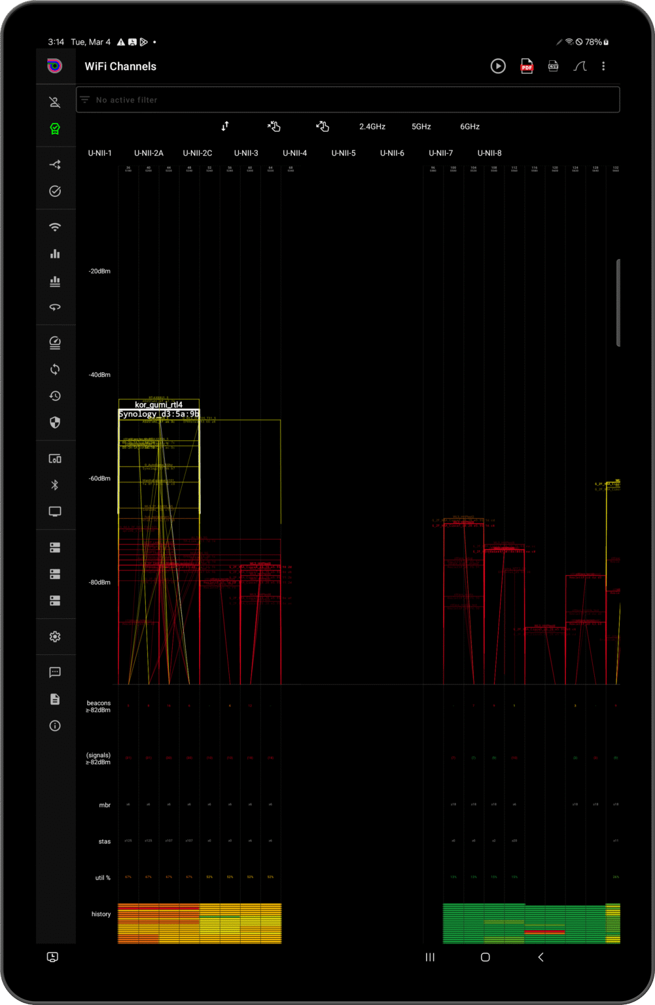Toggle the 5GHz band filter

pyautogui.click(x=421, y=127)
